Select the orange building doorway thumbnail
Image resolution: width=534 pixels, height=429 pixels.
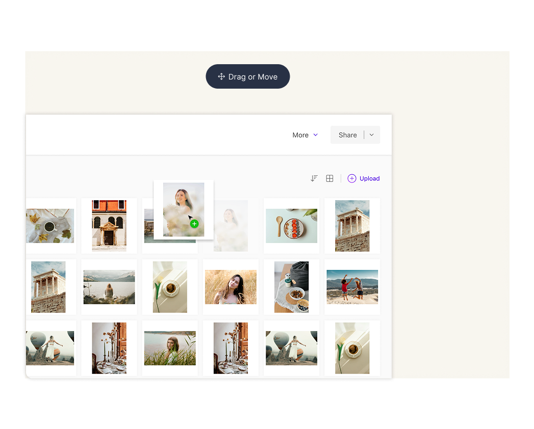[x=109, y=226]
